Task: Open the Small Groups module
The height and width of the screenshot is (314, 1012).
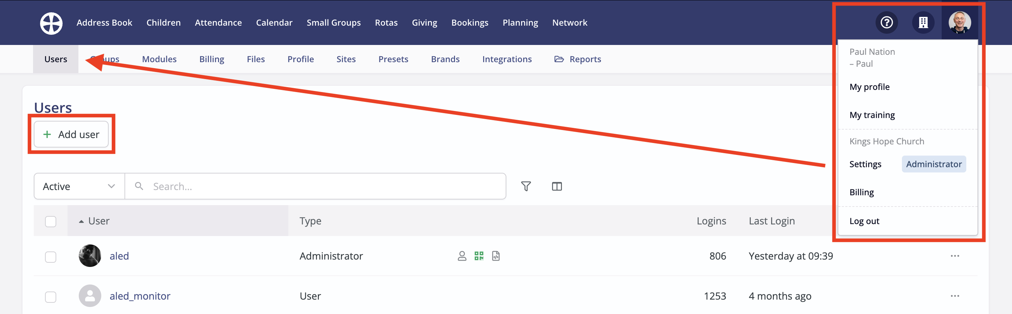Action: tap(334, 23)
